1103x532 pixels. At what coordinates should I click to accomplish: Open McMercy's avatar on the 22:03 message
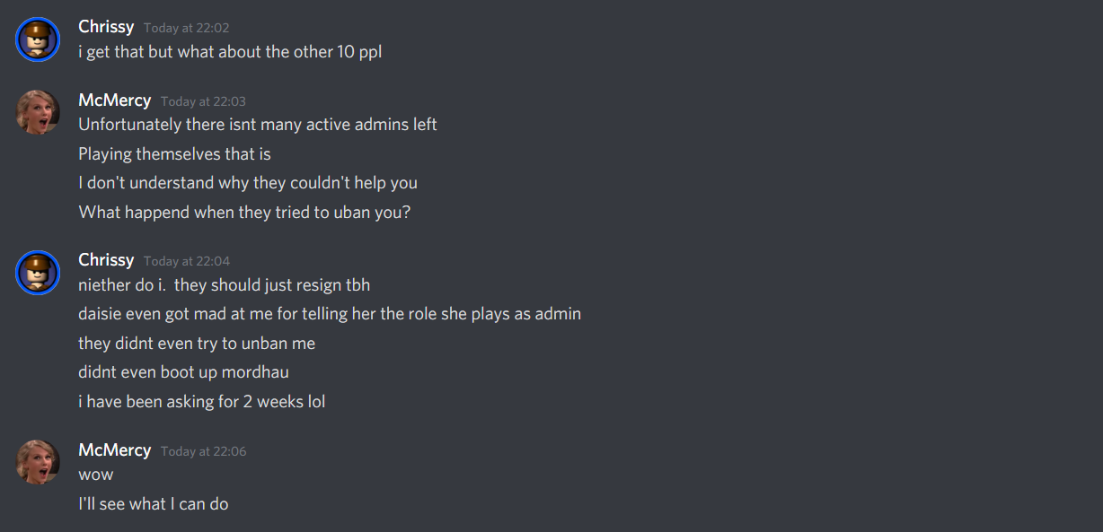click(38, 112)
